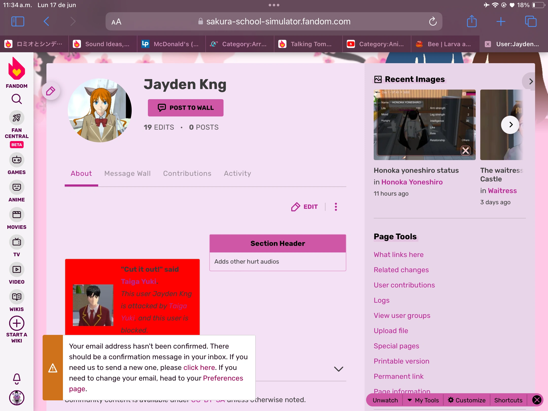Open the Fandom search
548x411 pixels.
coord(16,99)
